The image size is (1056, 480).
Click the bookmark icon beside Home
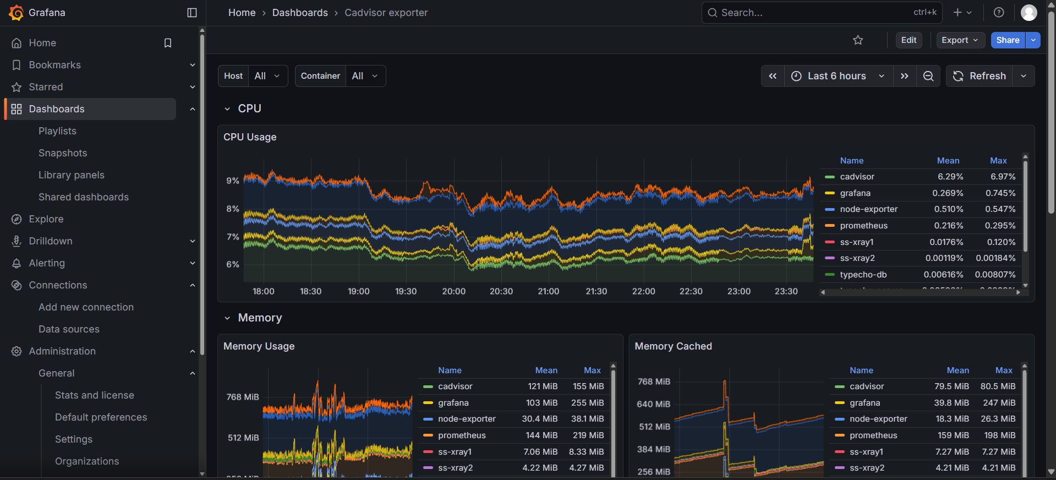click(168, 43)
